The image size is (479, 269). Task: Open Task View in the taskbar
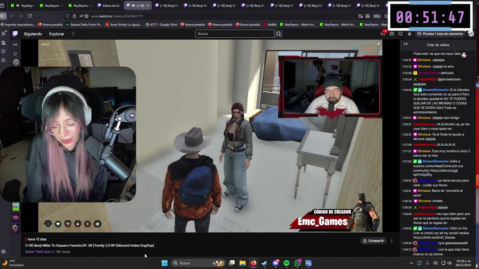click(x=232, y=263)
